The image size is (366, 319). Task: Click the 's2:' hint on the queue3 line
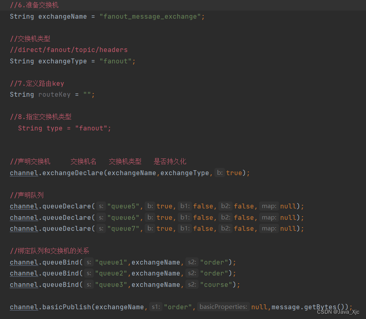coord(192,284)
